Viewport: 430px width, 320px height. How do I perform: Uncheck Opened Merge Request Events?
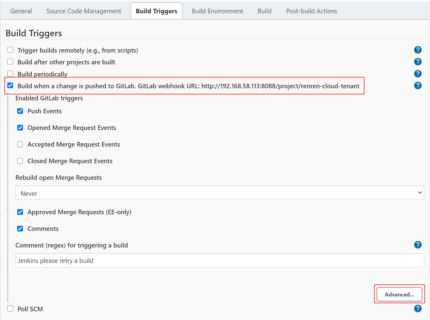[x=20, y=128]
